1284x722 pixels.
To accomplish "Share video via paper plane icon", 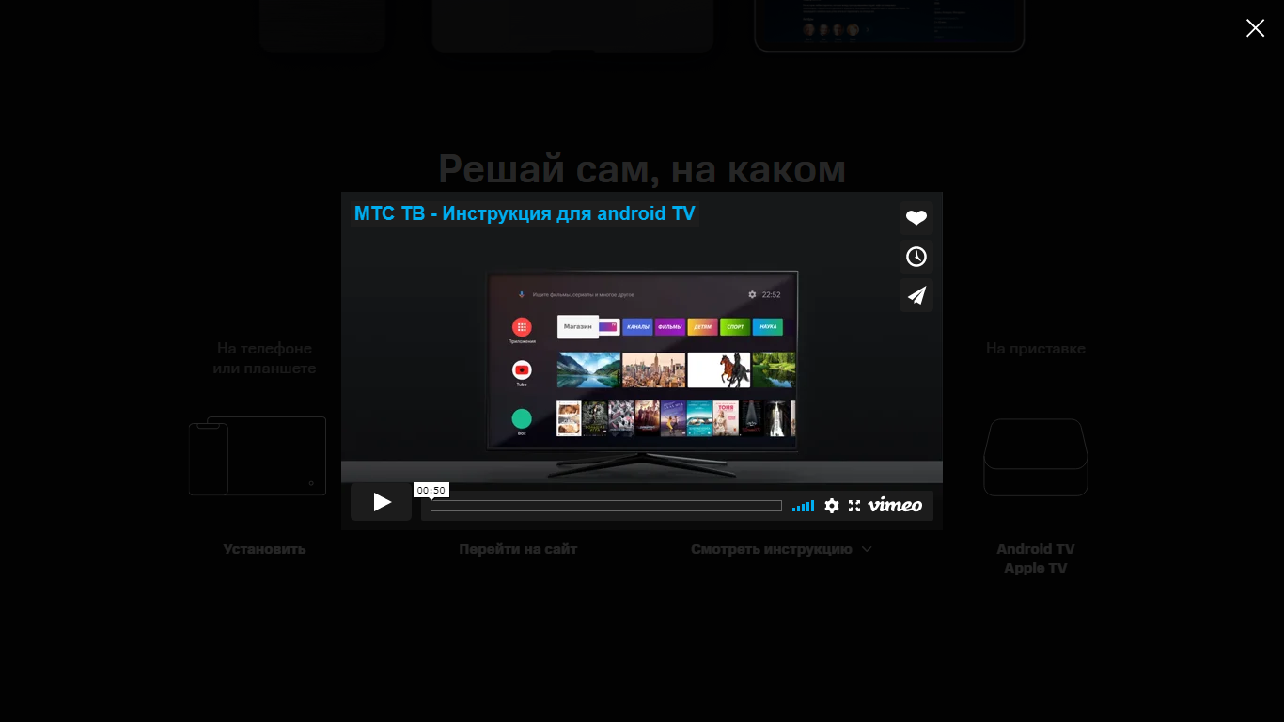I will 916,295.
